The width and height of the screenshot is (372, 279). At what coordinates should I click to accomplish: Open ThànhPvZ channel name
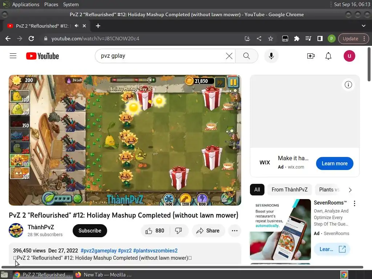tap(41, 227)
